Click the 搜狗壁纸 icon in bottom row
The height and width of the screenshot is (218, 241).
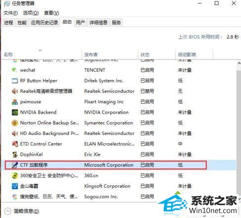point(15,197)
